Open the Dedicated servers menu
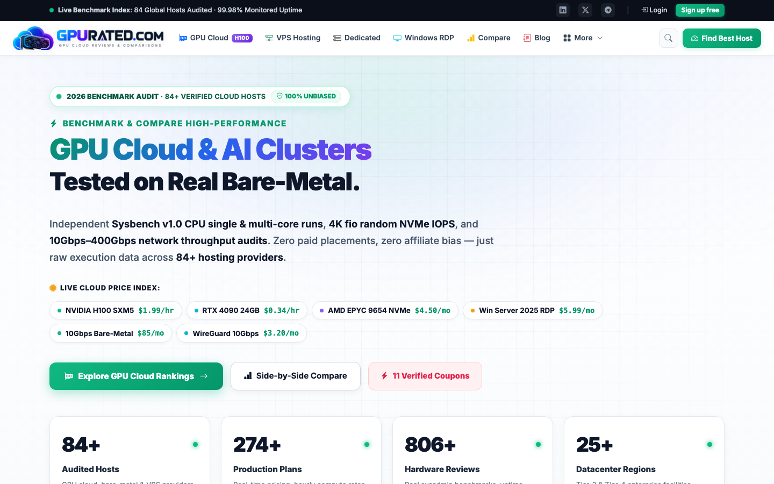 click(x=357, y=38)
